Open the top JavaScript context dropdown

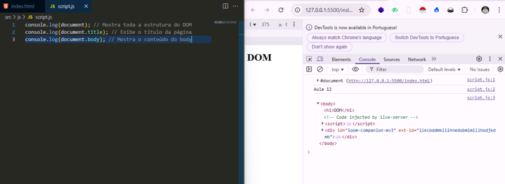tap(338, 69)
